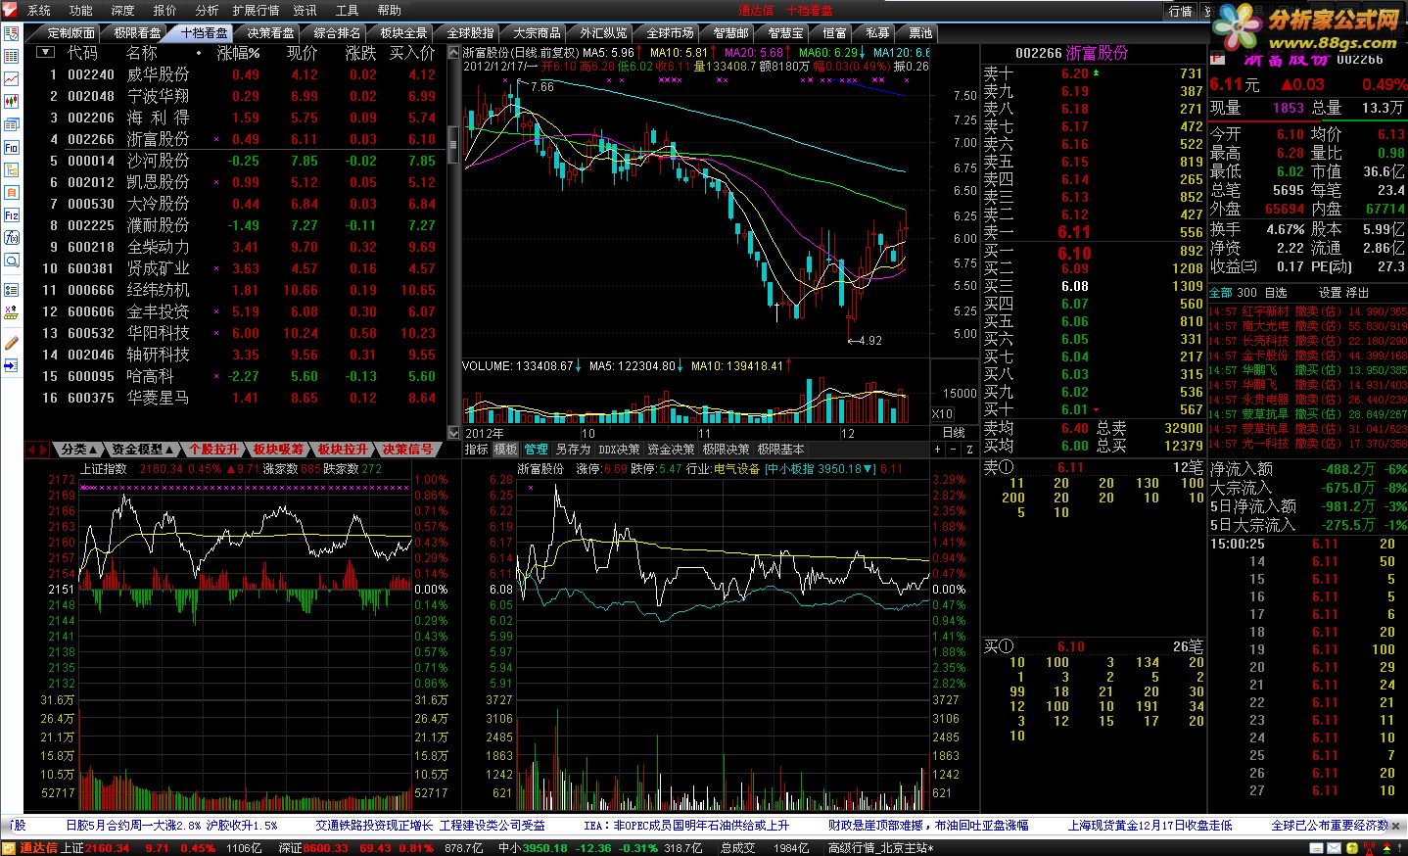Click the 资金决策 indicator button
The width and height of the screenshot is (1408, 856).
tap(671, 450)
